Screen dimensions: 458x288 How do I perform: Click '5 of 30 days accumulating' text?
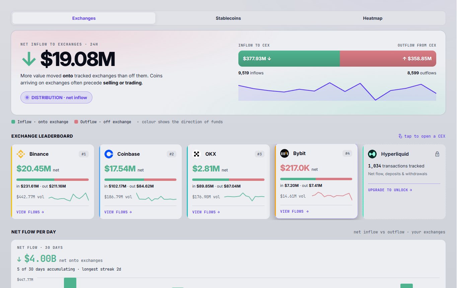tap(47, 269)
